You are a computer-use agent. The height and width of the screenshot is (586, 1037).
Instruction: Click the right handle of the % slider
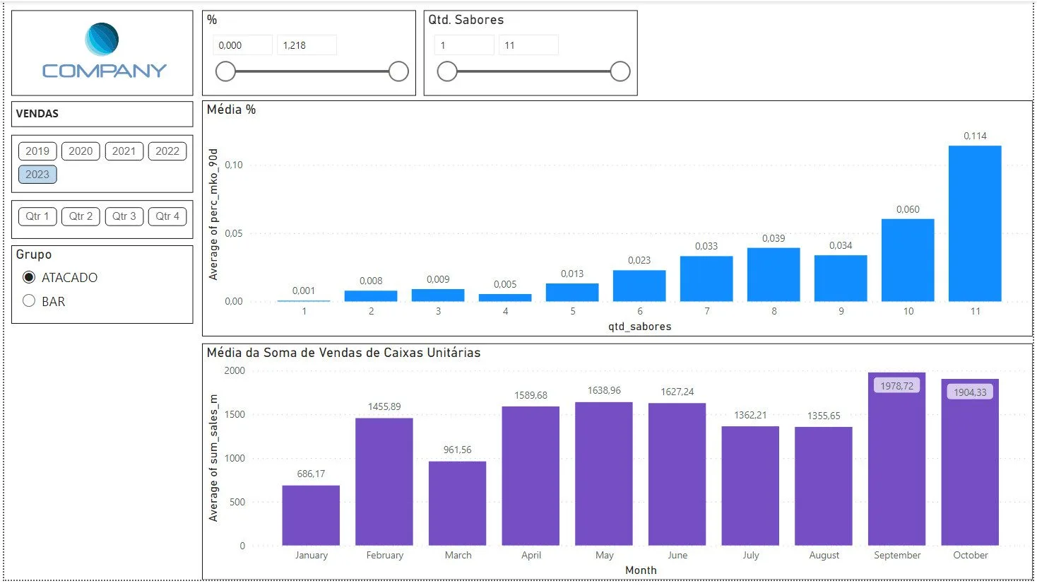pos(398,71)
